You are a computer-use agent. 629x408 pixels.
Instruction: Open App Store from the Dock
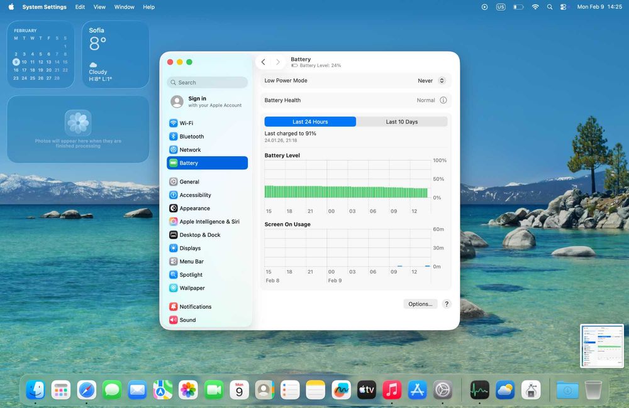[417, 390]
